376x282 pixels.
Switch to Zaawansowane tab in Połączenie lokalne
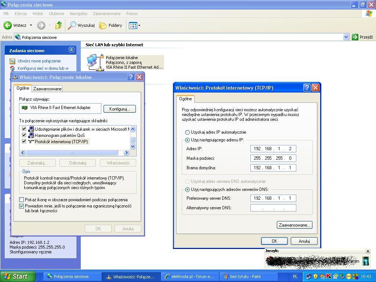(x=47, y=89)
